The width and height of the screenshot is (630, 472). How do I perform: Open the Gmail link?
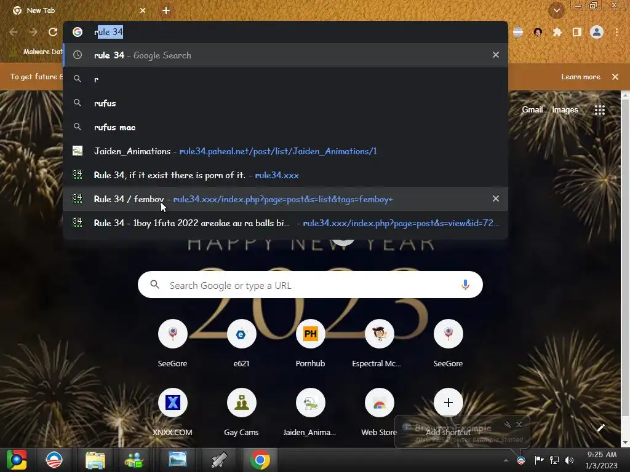(x=532, y=109)
